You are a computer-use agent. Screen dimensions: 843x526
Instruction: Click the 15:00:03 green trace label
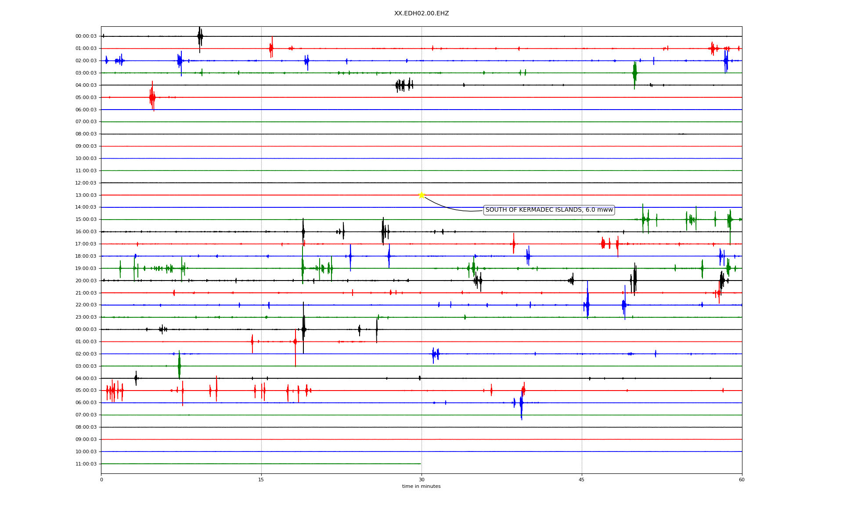(86, 219)
